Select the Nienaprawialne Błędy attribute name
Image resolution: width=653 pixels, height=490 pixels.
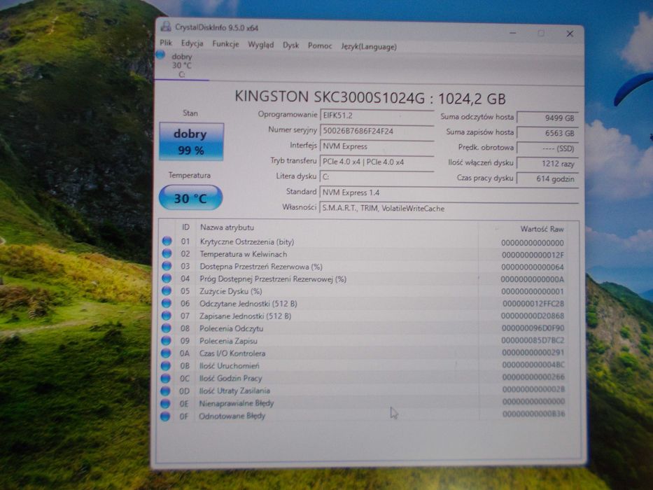pos(236,403)
